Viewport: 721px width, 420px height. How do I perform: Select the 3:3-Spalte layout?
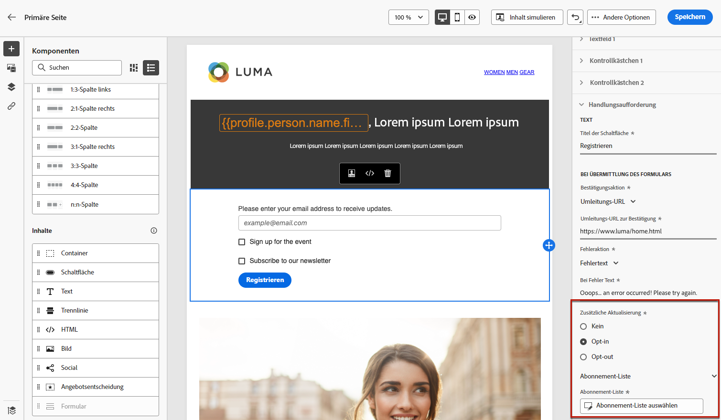click(96, 166)
